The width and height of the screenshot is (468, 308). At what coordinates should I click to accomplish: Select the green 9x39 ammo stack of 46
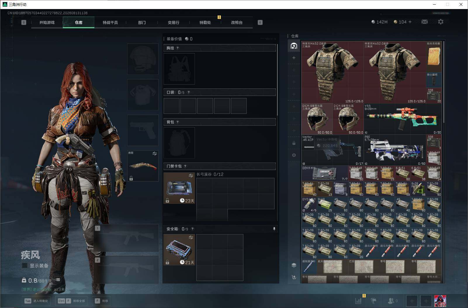(418, 189)
